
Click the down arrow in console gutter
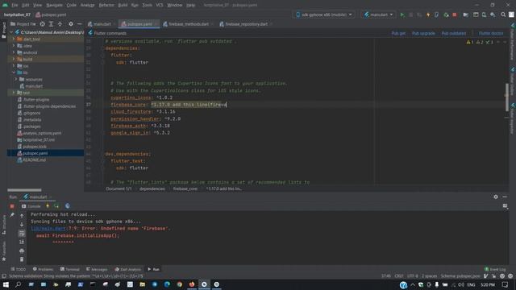(22, 225)
